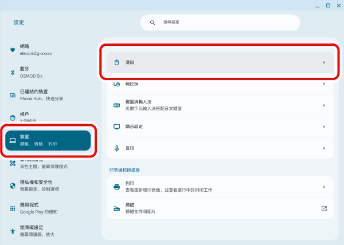Viewport: 344px width, 245px height.
Task: Click the Bluetooth icon beside 藍牙
Action: point(13,73)
